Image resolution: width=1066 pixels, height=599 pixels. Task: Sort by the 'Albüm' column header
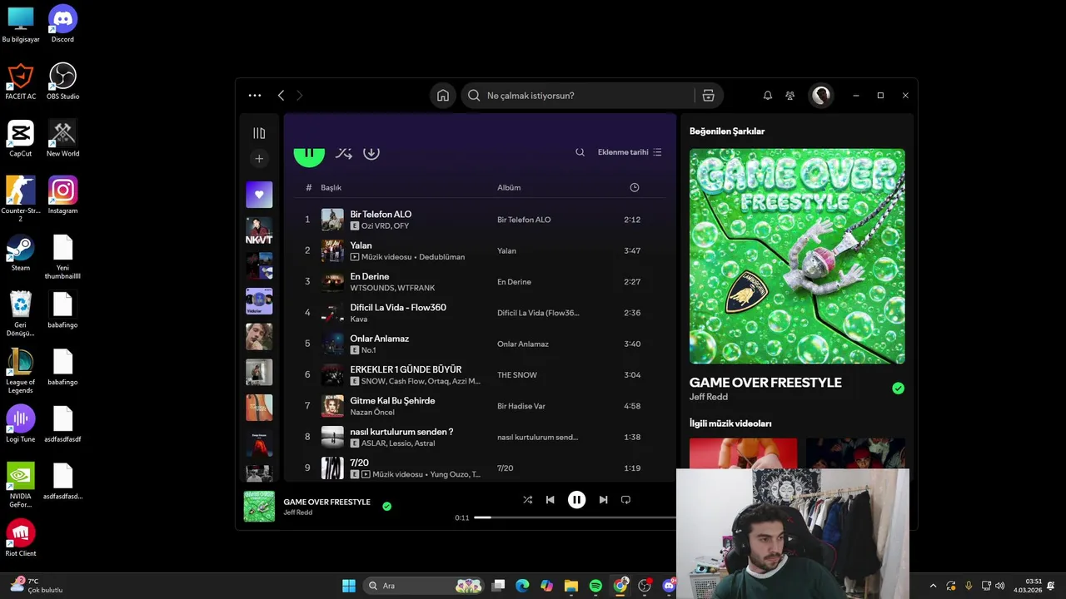509,188
